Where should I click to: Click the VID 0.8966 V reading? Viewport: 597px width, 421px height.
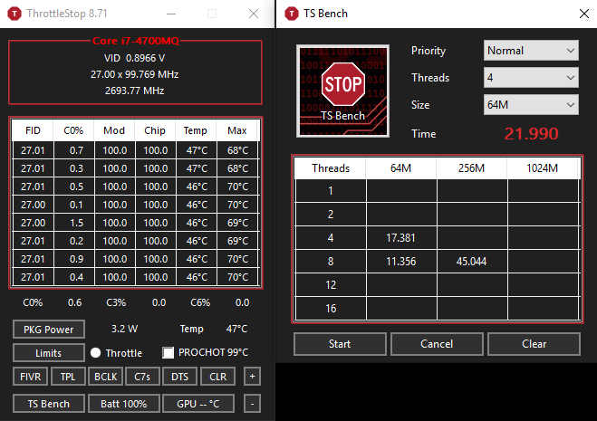click(x=134, y=58)
